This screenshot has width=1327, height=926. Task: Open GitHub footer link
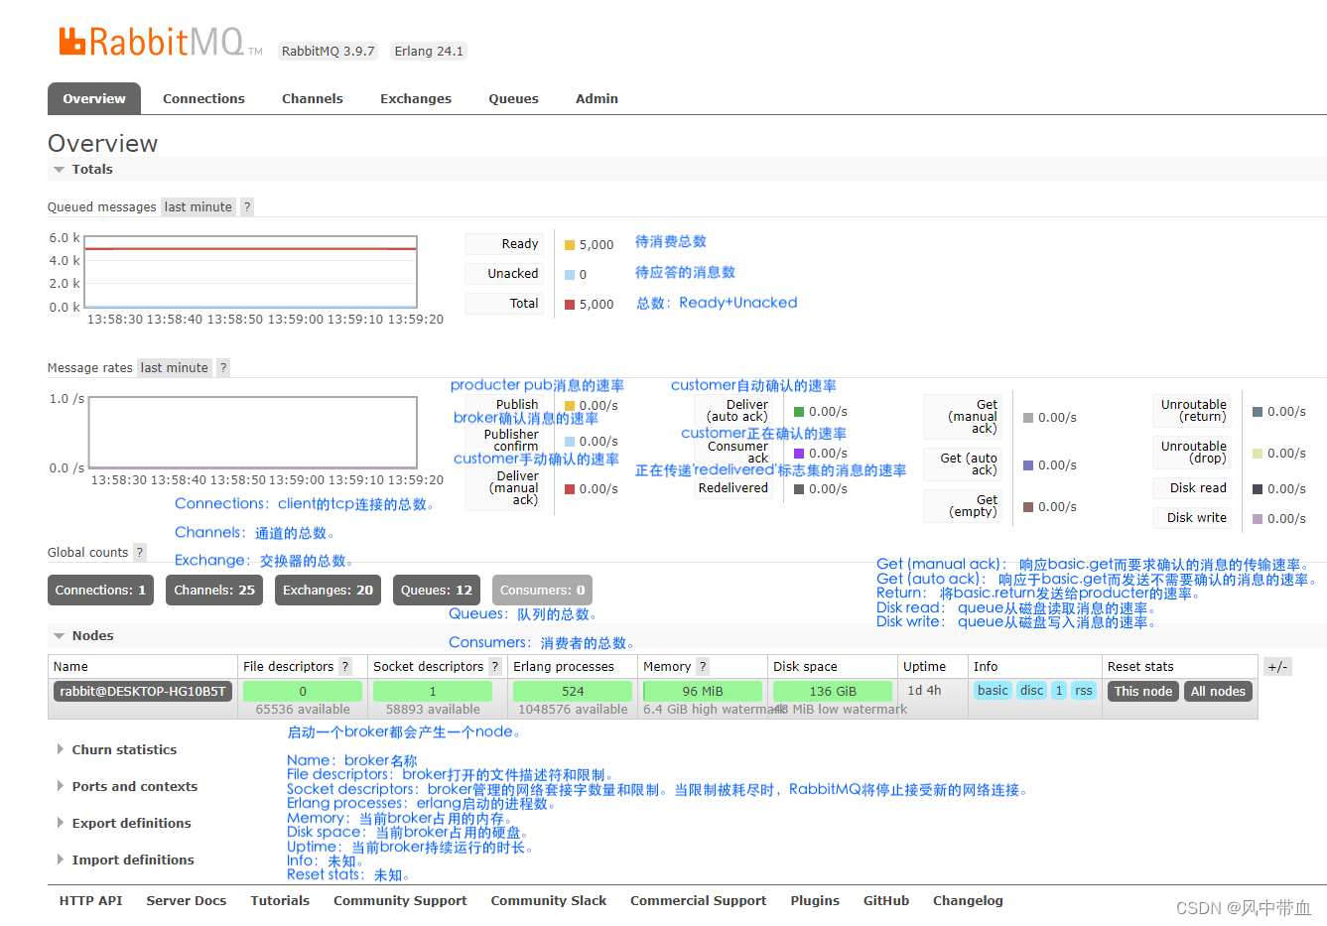[886, 900]
